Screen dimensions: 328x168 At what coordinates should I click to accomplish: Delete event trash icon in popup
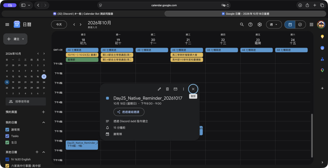[167, 89]
